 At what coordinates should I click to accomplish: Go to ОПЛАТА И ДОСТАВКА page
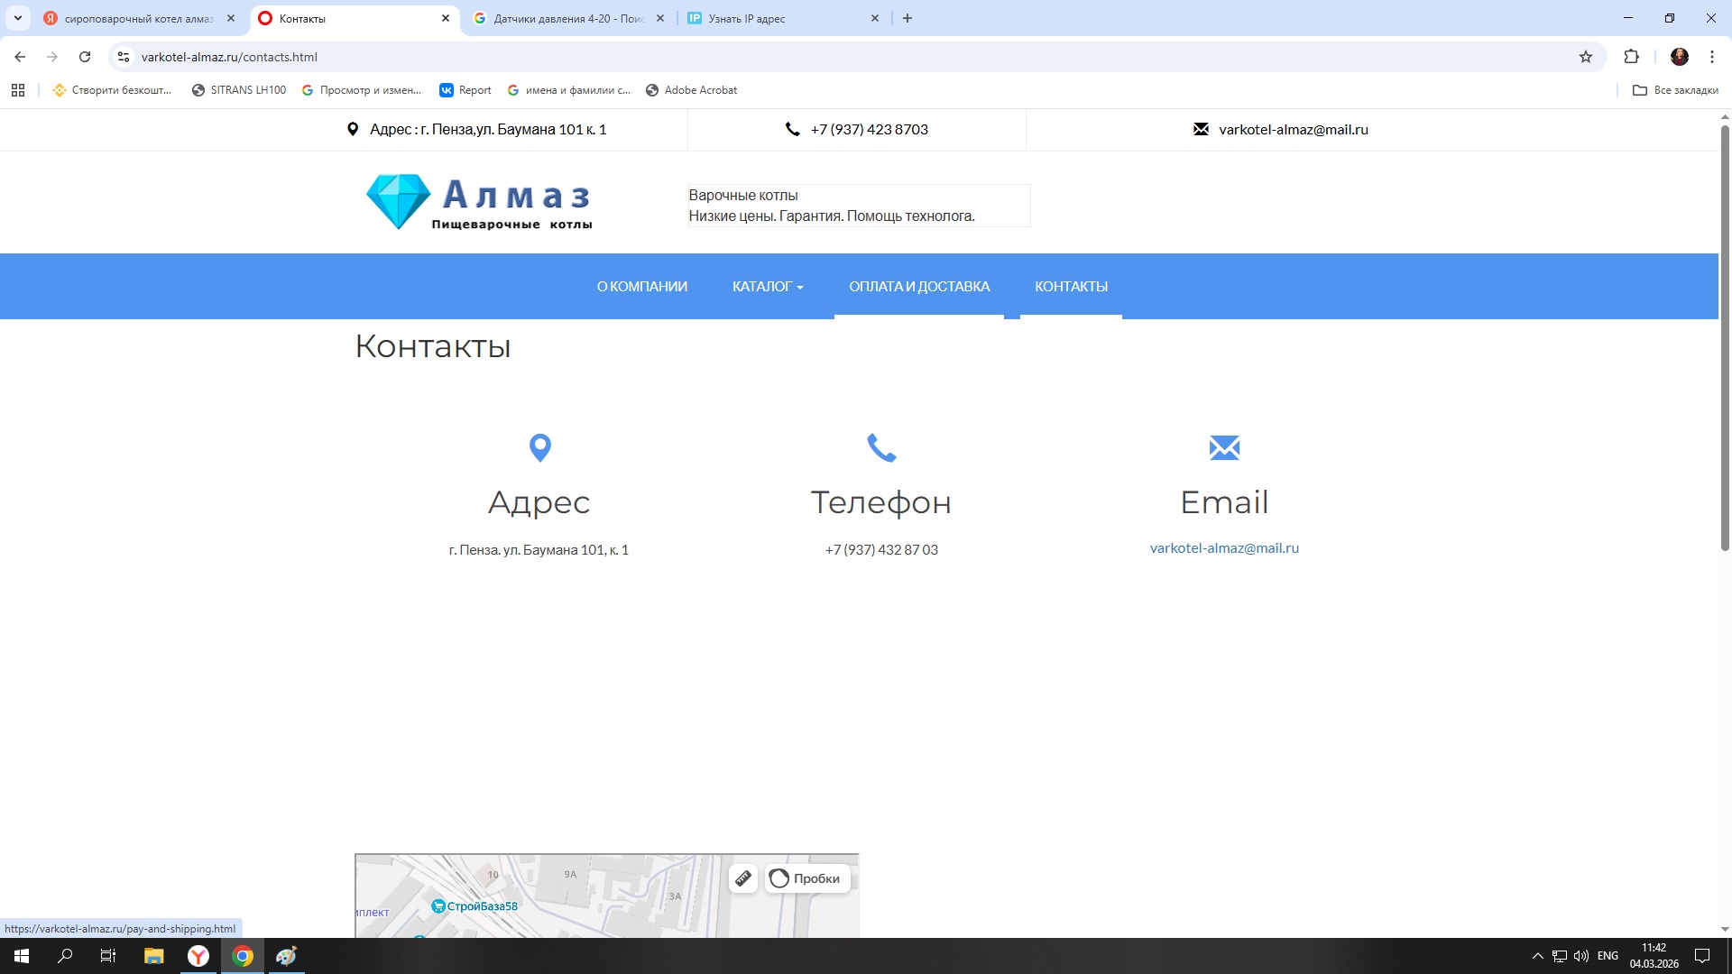tap(918, 287)
